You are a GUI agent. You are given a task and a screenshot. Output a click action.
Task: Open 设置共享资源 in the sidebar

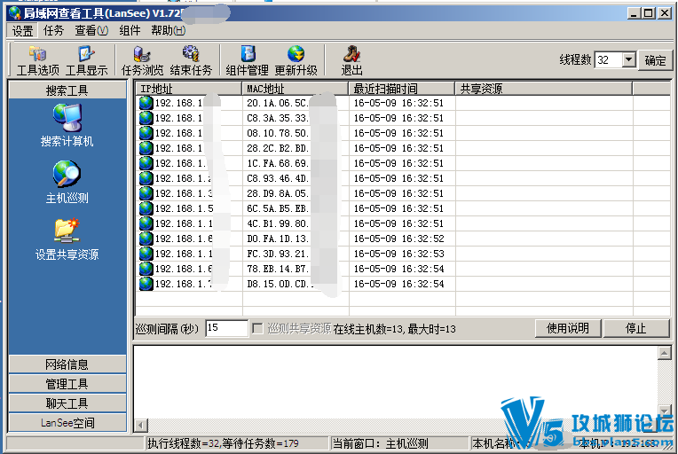67,239
